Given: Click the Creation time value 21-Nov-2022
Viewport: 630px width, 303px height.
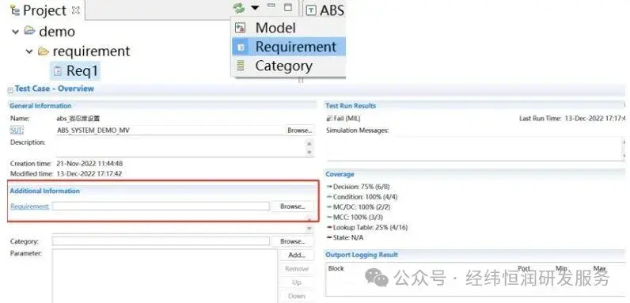Looking at the screenshot, I should click(x=89, y=164).
